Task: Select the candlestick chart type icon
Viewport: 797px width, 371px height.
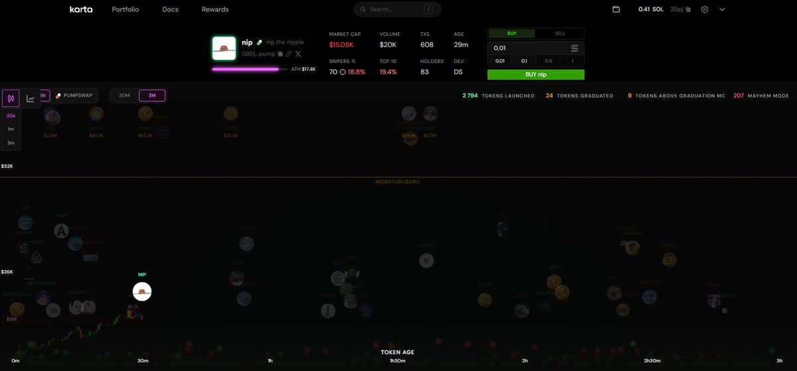Action: point(11,98)
